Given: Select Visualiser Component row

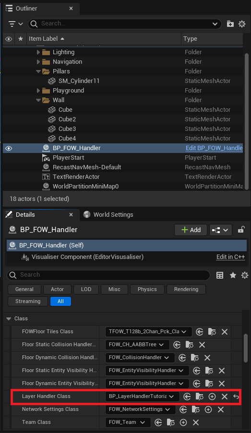Looking at the screenshot, I should coord(127,257).
